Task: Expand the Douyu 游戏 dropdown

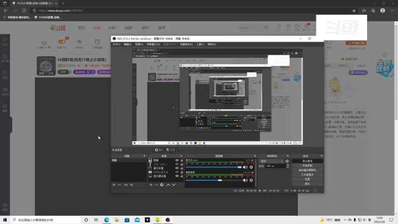Action: click(146, 28)
